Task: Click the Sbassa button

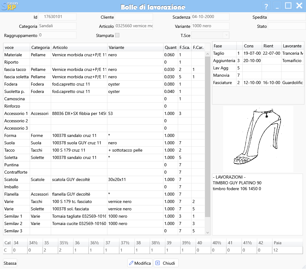Action: coord(10,263)
